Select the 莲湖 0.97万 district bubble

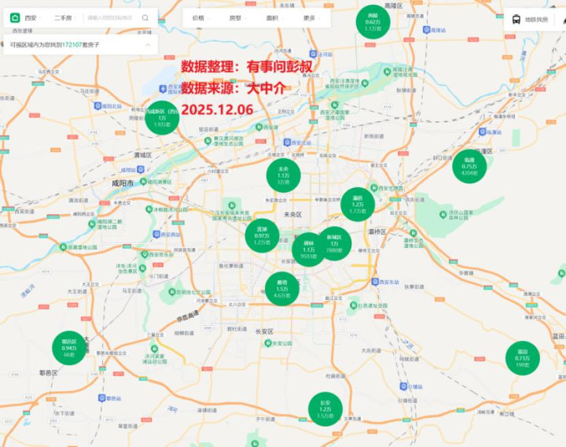coord(262,235)
